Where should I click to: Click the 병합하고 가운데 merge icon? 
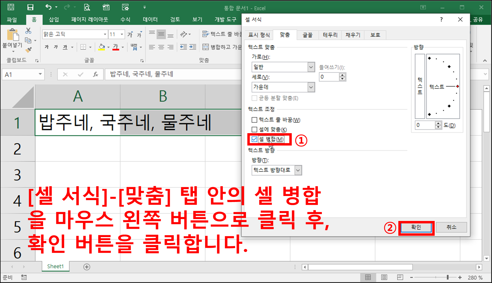(206, 46)
